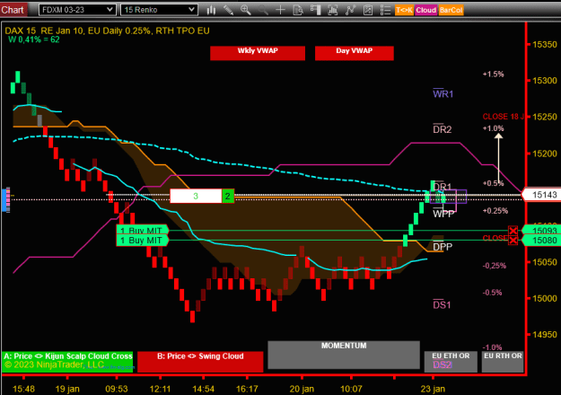
Task: Click the greyed zoom out magnifier icon
Action: point(263,10)
